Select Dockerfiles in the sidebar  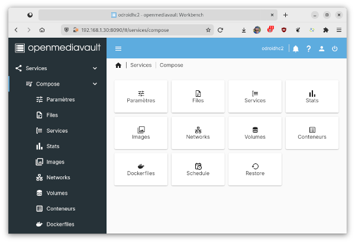[x=57, y=224]
